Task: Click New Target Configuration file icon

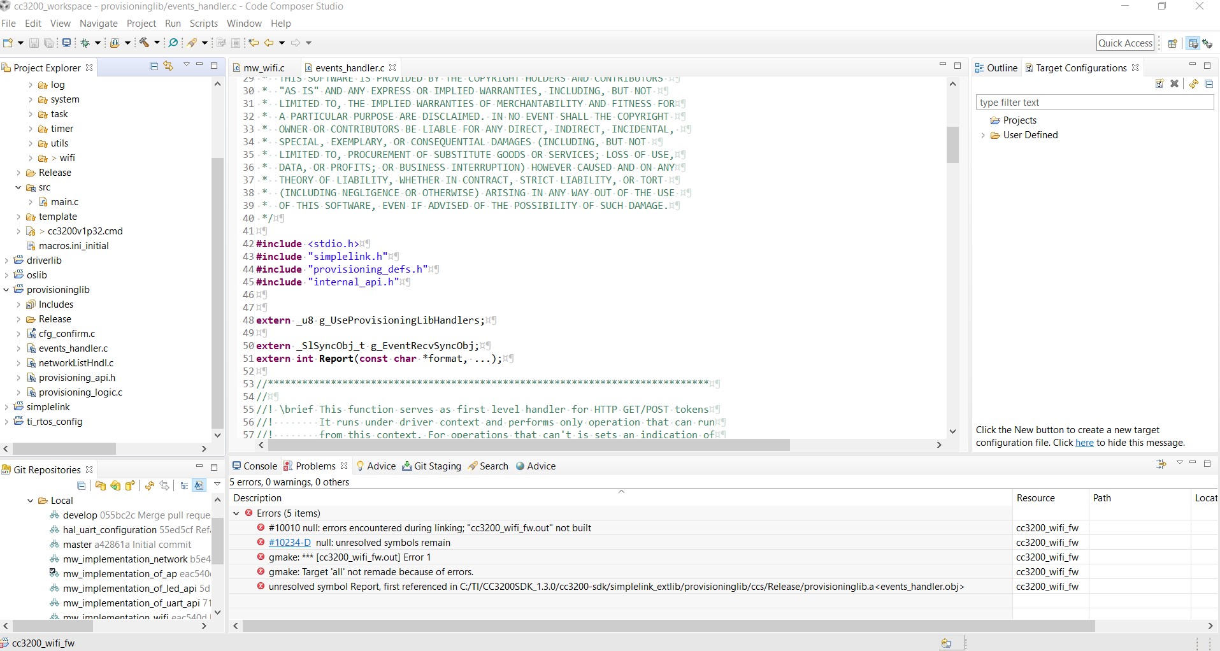Action: click(1160, 83)
